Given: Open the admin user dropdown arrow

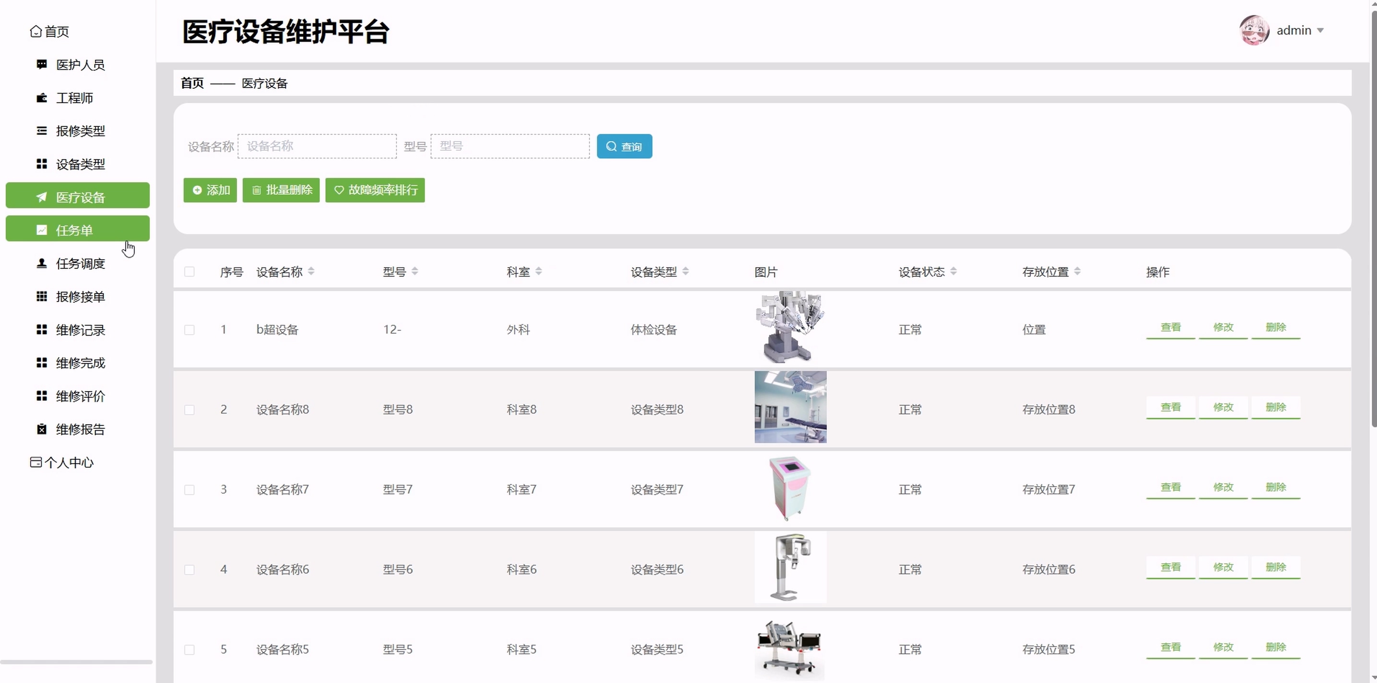Looking at the screenshot, I should pos(1320,30).
